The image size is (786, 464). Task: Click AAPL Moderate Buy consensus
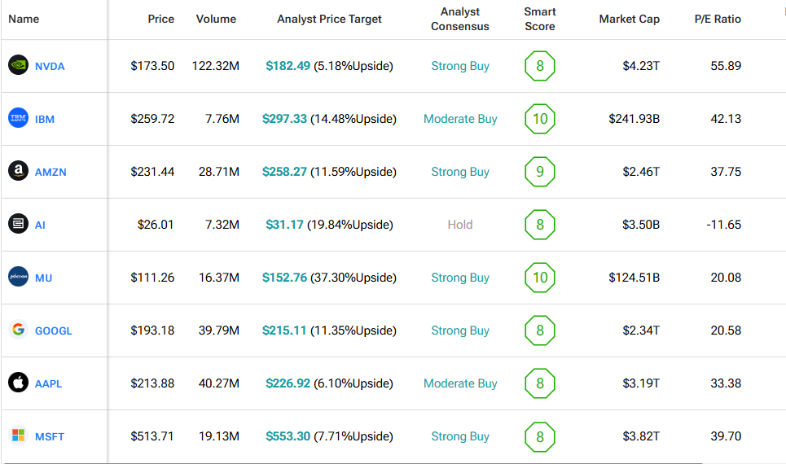460,383
